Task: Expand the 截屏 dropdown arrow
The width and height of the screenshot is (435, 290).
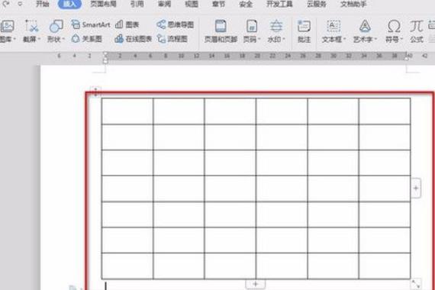Action: pos(39,39)
